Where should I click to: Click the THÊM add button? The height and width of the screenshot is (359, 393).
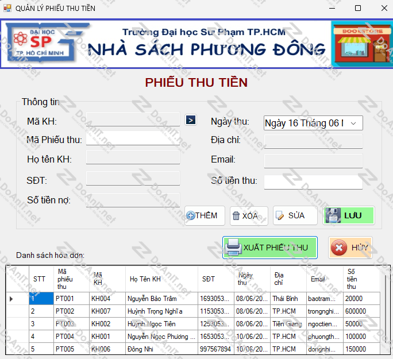[x=205, y=215]
